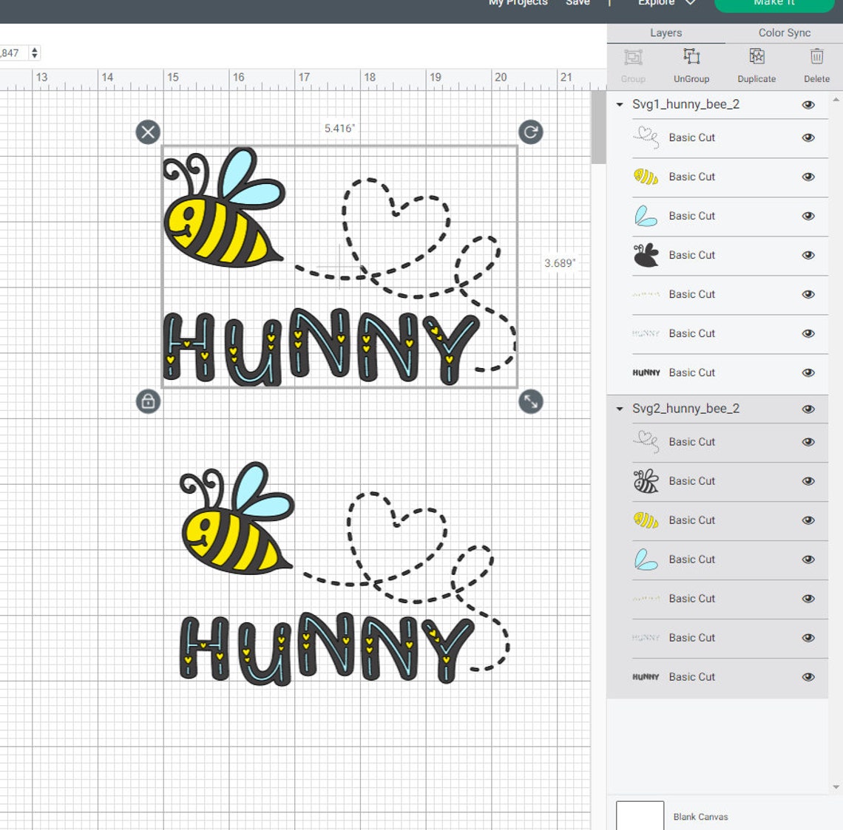Open My Projects
This screenshot has height=830, width=843.
518,4
